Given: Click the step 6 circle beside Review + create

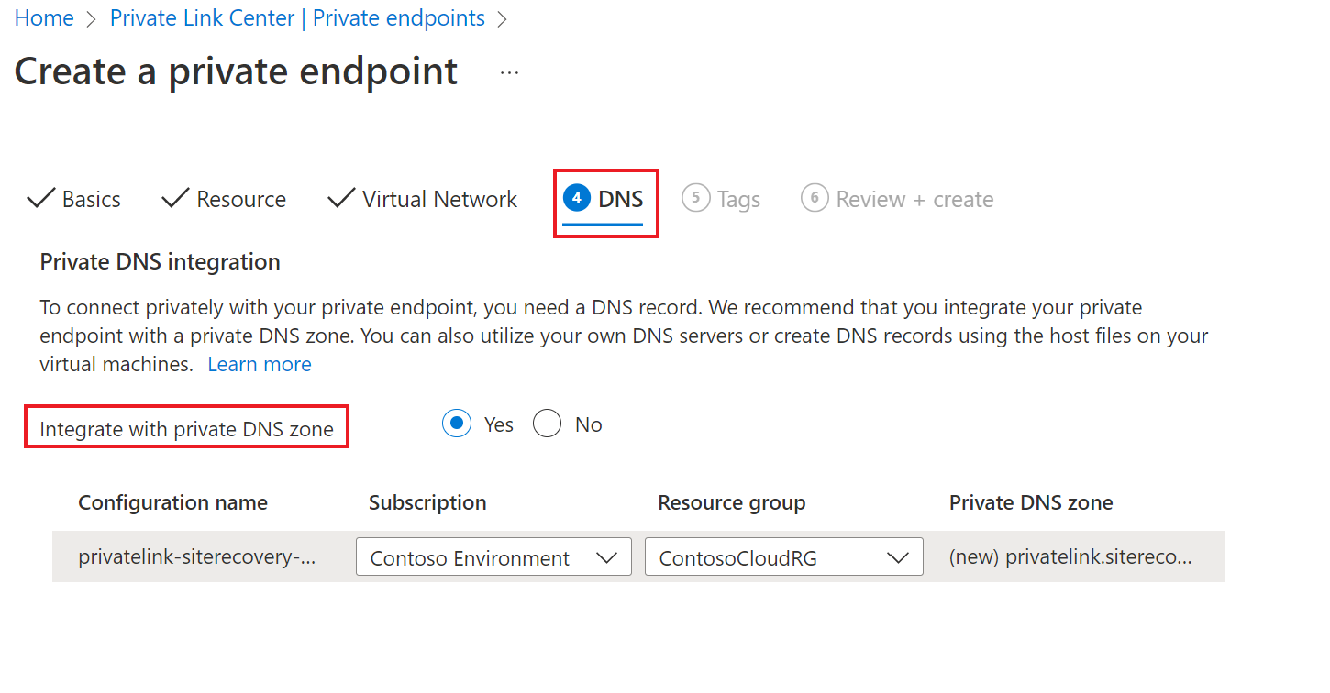Looking at the screenshot, I should 815,198.
